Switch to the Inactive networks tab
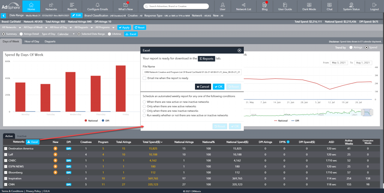The image size is (384, 193). 22,136
